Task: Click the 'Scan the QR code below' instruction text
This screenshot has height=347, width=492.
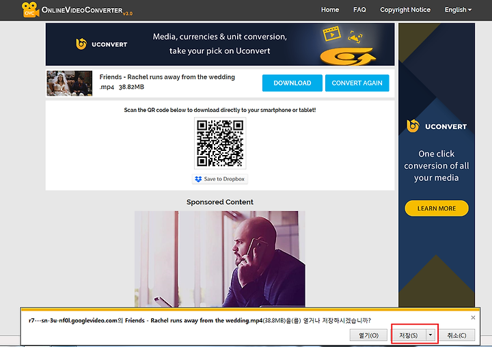Action: point(220,110)
